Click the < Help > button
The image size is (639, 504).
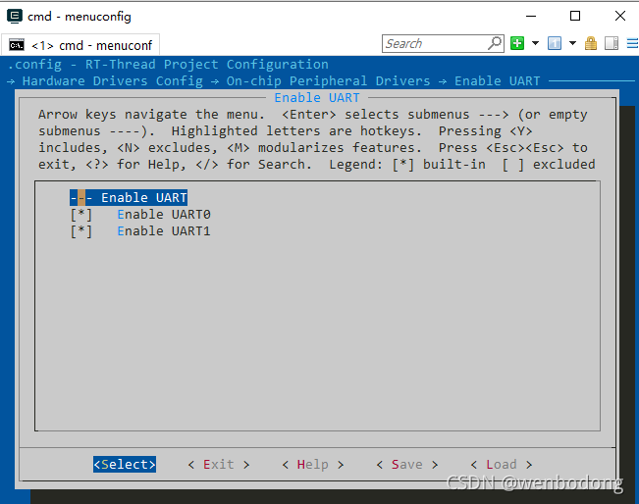pos(312,465)
